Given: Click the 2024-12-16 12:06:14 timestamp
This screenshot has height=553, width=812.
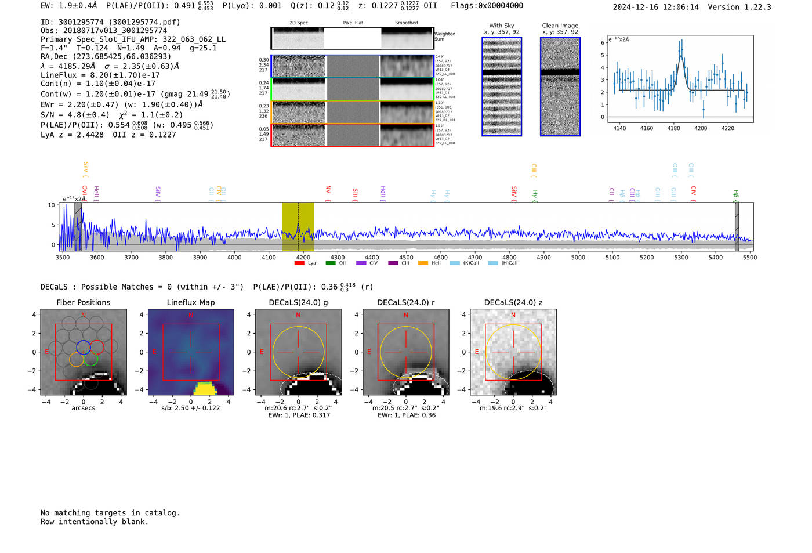Looking at the screenshot, I should point(656,7).
